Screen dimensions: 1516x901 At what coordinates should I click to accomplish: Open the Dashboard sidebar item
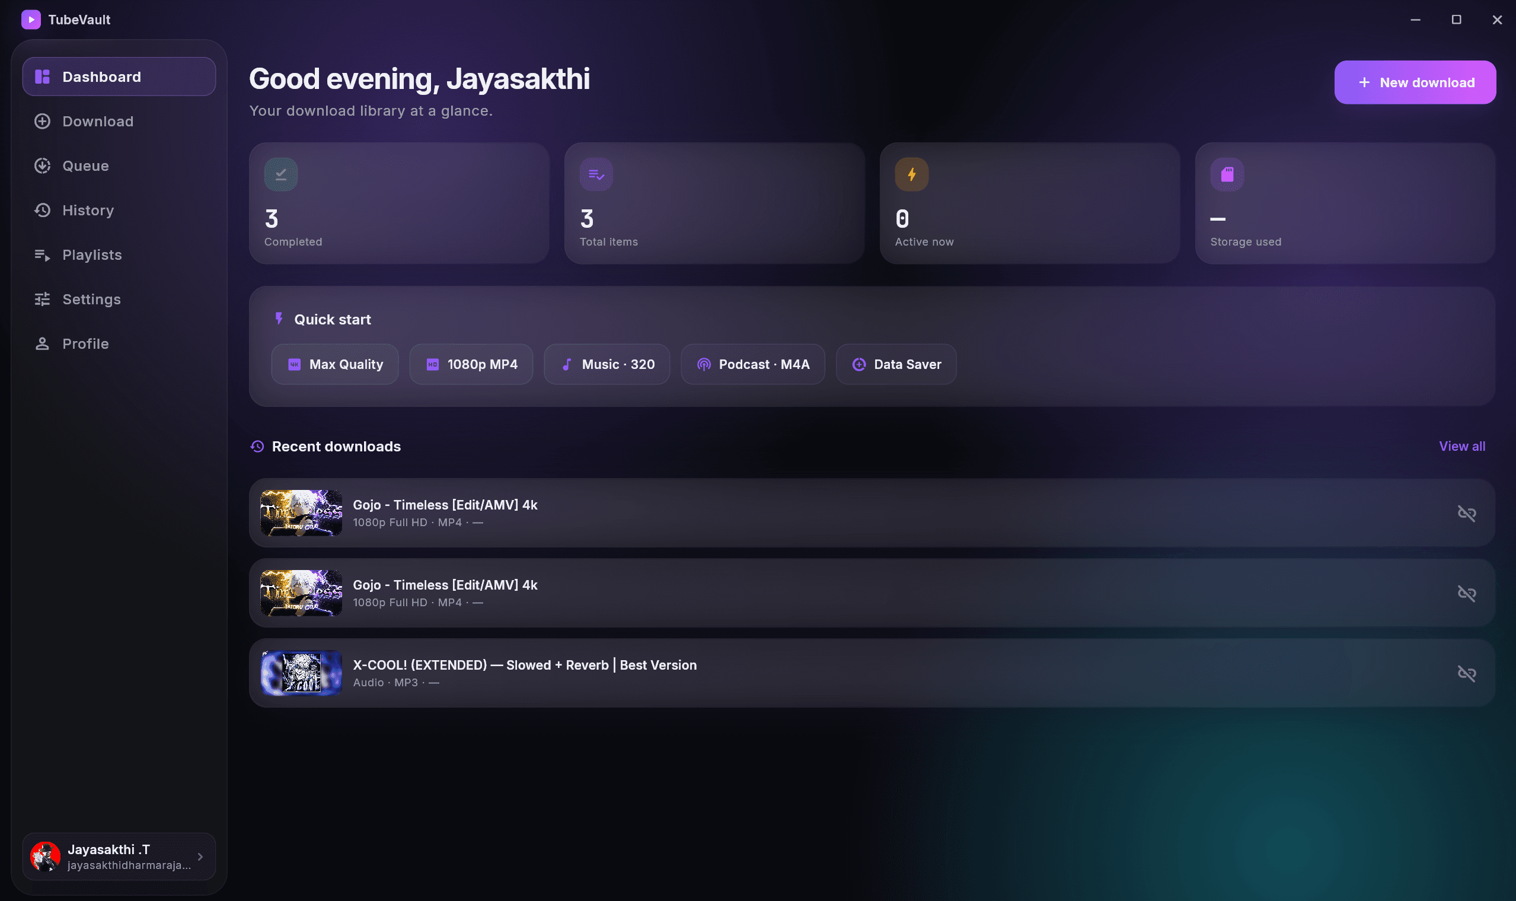click(119, 77)
